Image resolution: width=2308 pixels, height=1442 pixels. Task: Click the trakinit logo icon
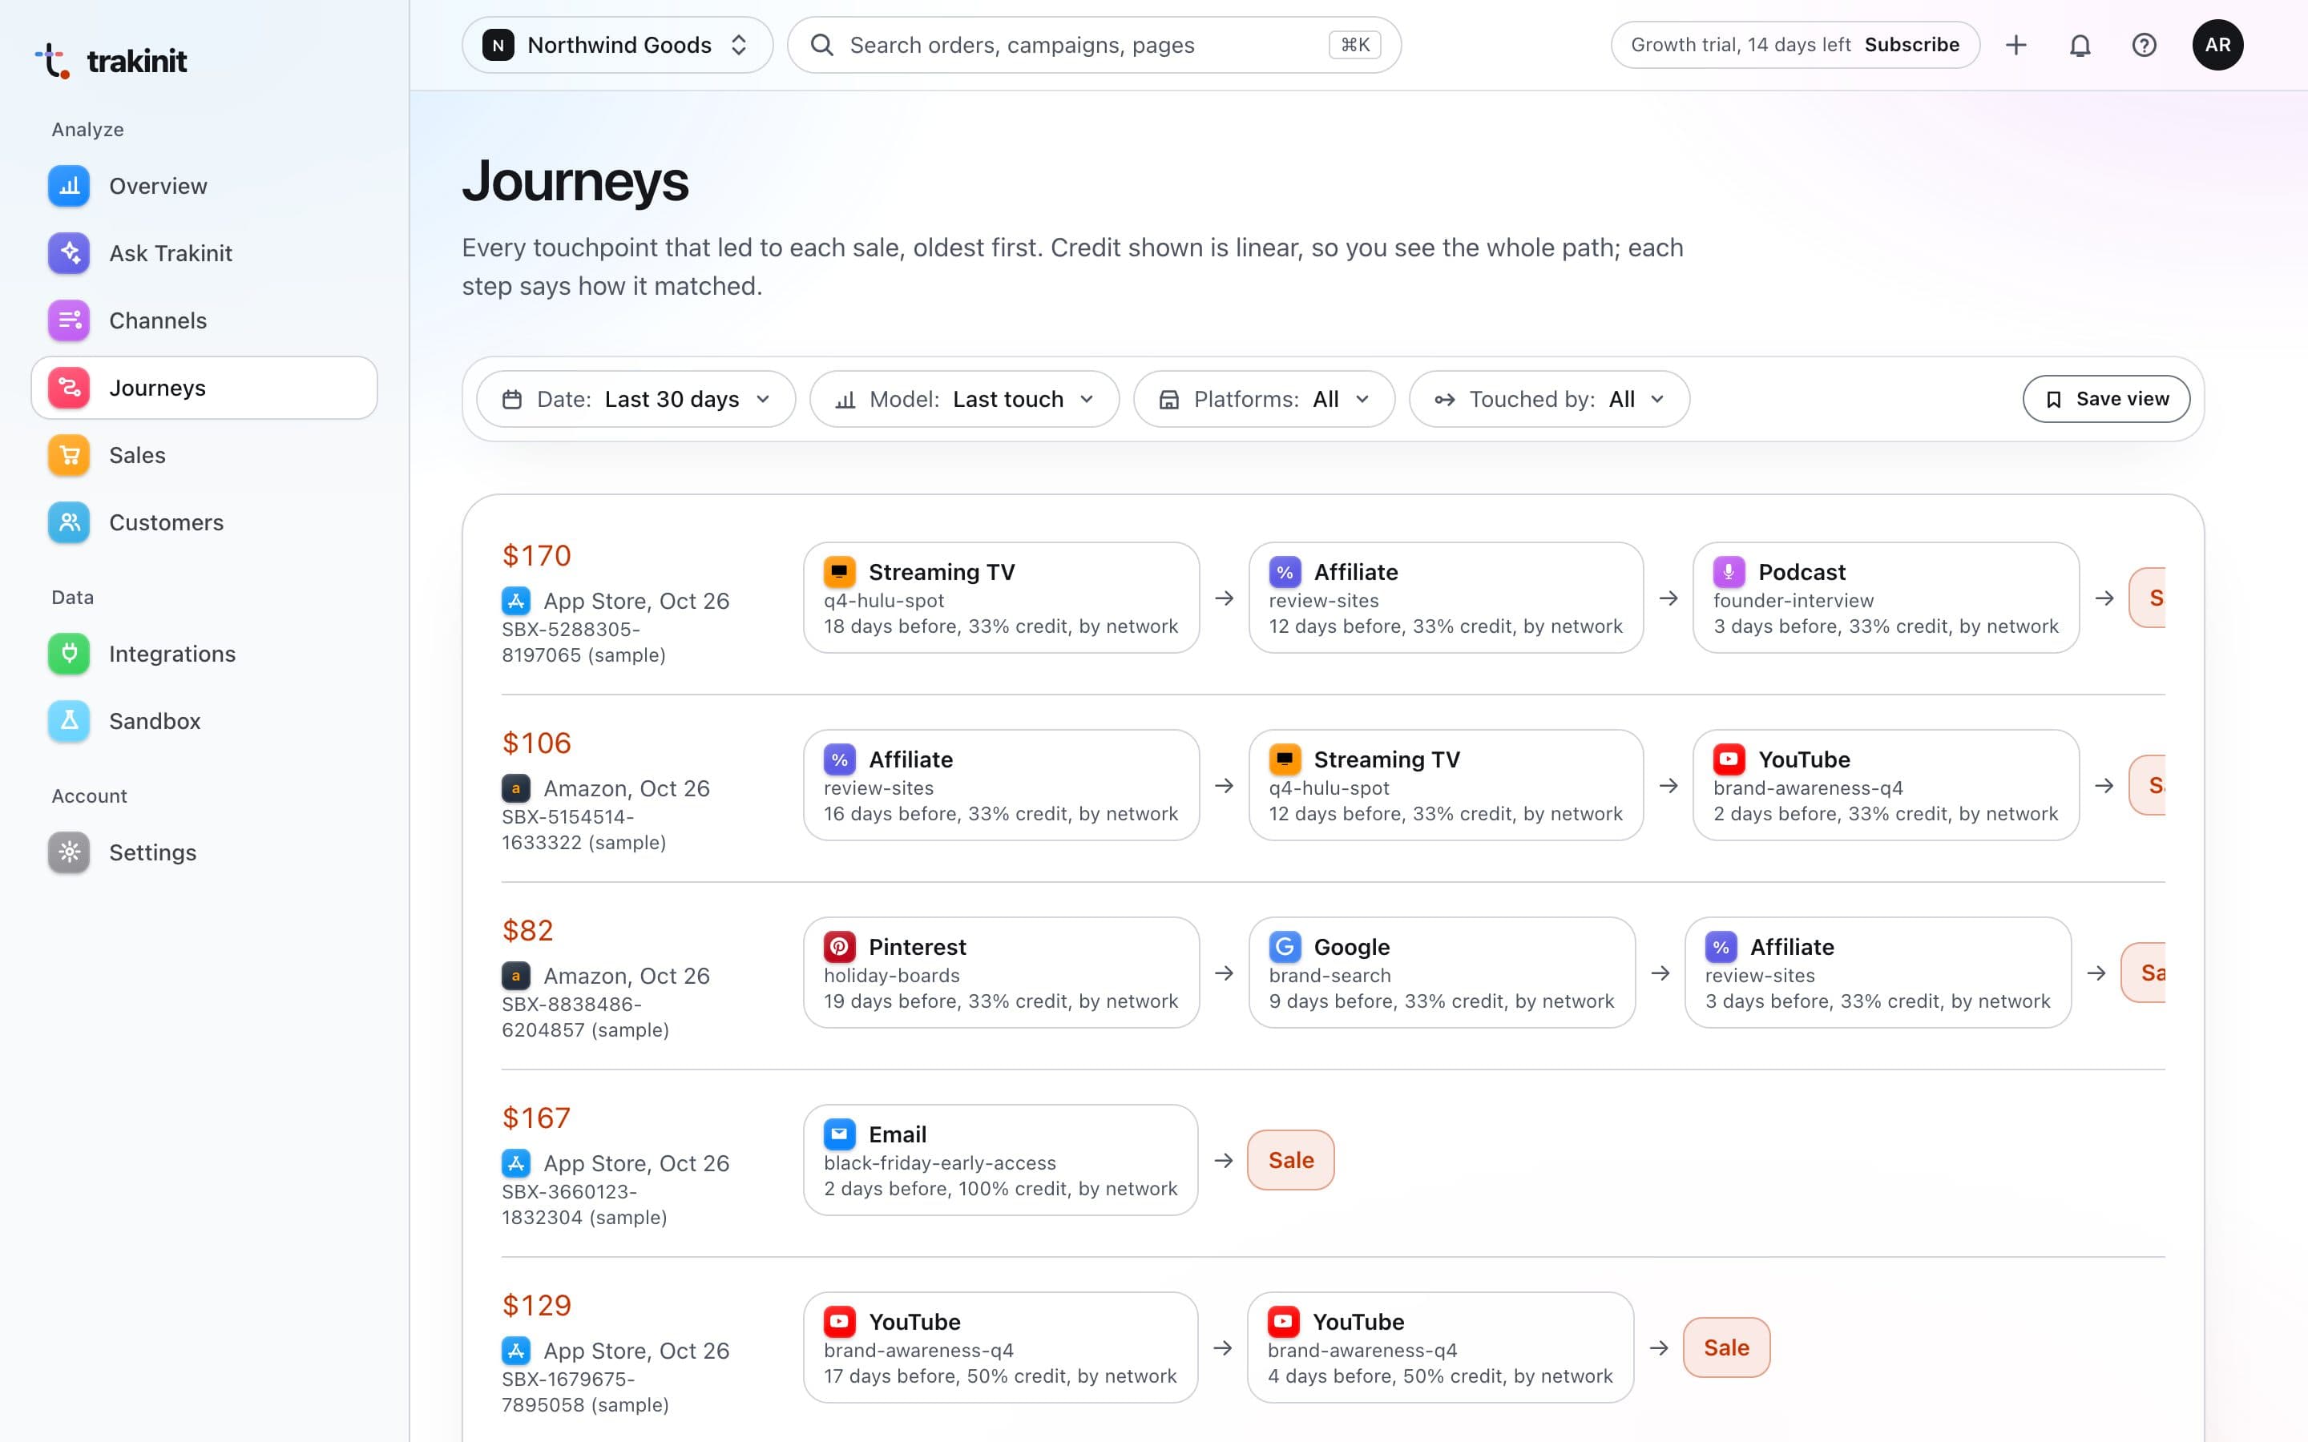point(52,61)
